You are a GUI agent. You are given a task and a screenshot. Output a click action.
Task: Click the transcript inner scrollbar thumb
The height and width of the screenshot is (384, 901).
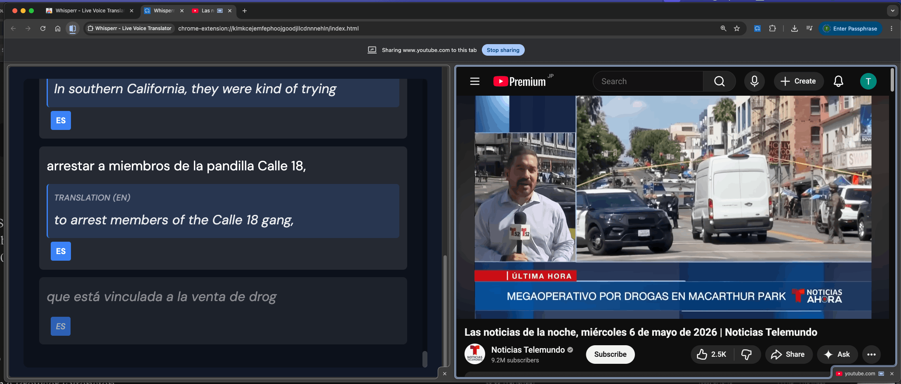[425, 359]
